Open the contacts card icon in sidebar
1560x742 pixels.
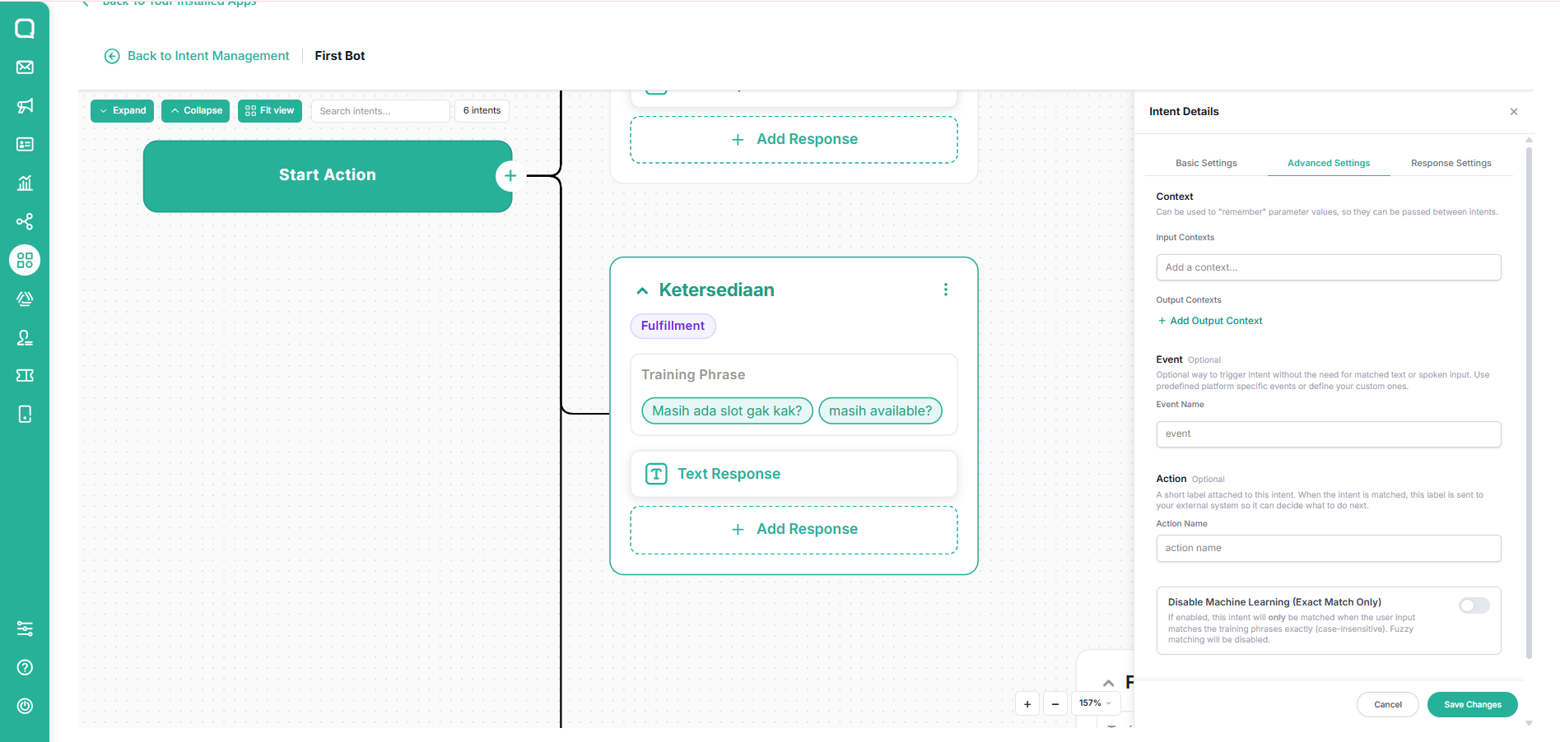coord(25,145)
